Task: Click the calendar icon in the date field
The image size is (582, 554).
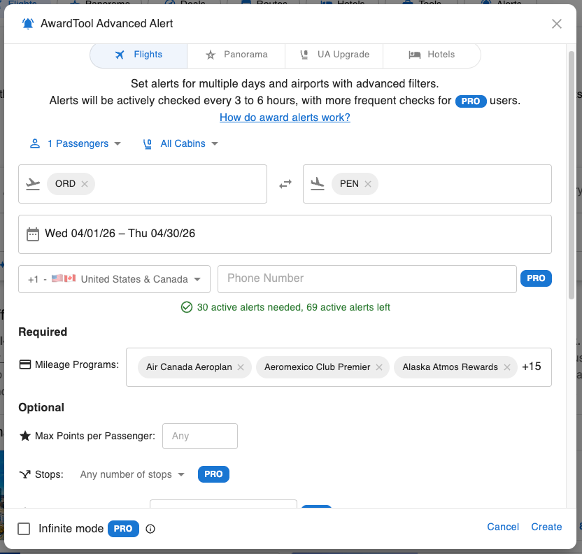Action: pos(32,234)
